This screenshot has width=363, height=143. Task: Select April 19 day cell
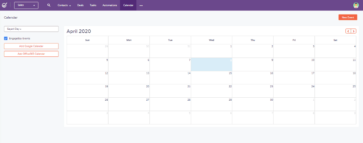[x=88, y=91]
